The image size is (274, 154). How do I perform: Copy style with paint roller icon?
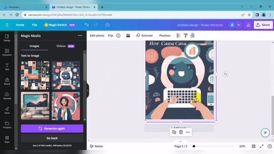(185, 36)
